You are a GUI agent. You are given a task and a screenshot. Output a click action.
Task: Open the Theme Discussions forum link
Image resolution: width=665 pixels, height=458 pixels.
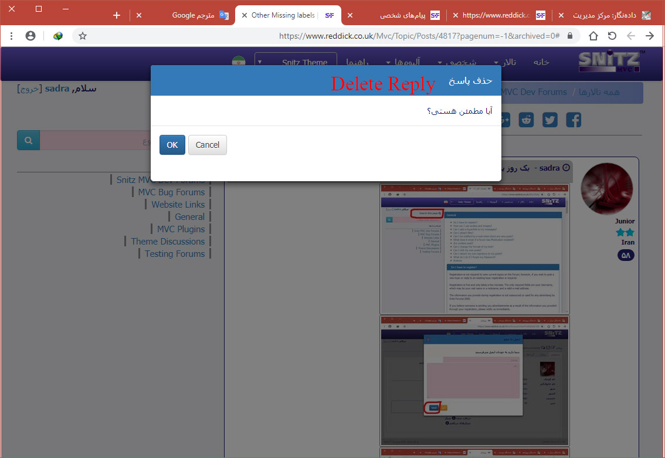tap(168, 242)
